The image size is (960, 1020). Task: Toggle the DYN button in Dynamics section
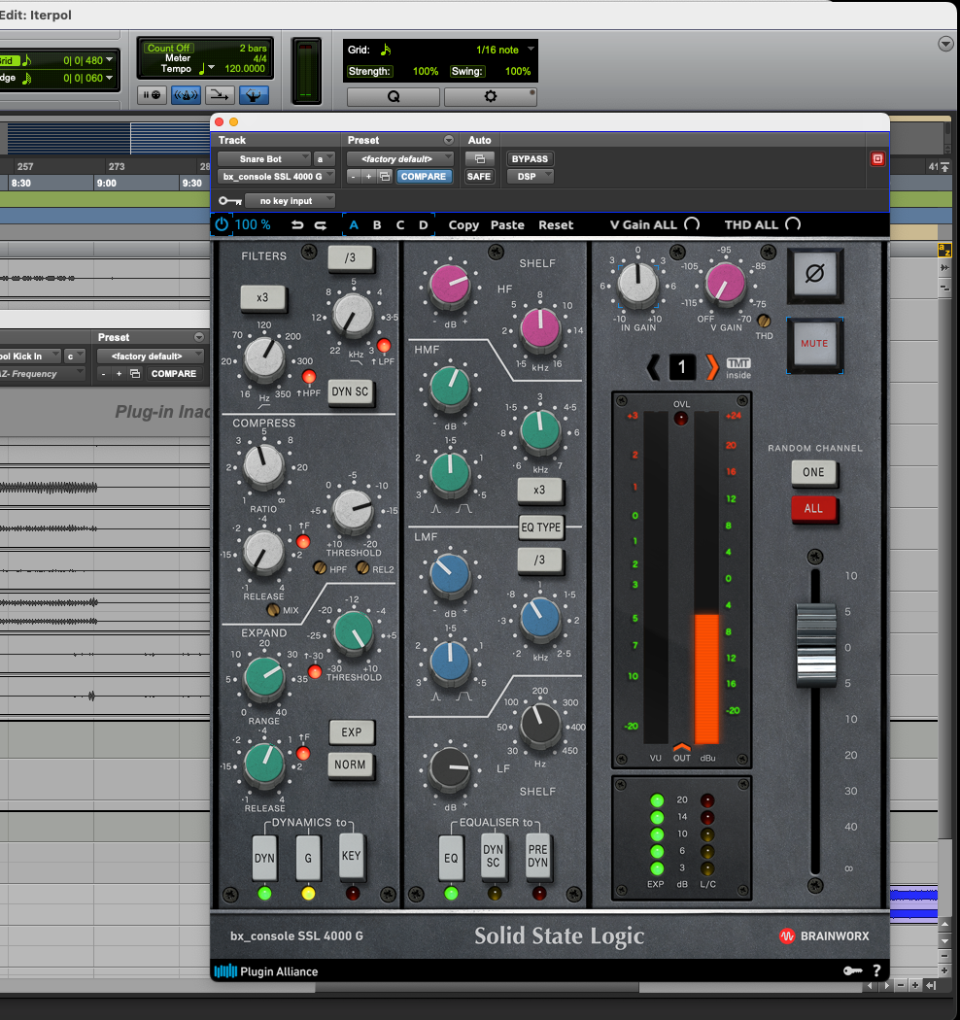[264, 859]
